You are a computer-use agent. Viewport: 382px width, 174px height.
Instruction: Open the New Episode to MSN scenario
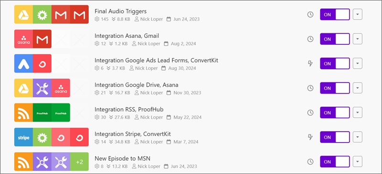coord(123,158)
